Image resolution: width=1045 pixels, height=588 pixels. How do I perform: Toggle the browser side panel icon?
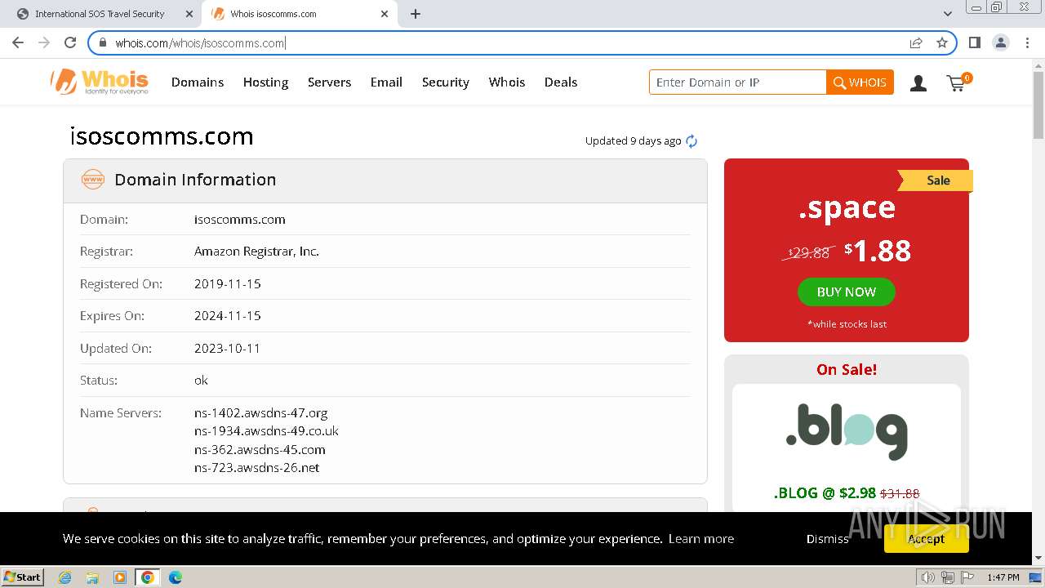pyautogui.click(x=974, y=42)
